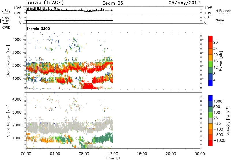Click the '04:00' time tick label

pyautogui.click(x=55, y=154)
